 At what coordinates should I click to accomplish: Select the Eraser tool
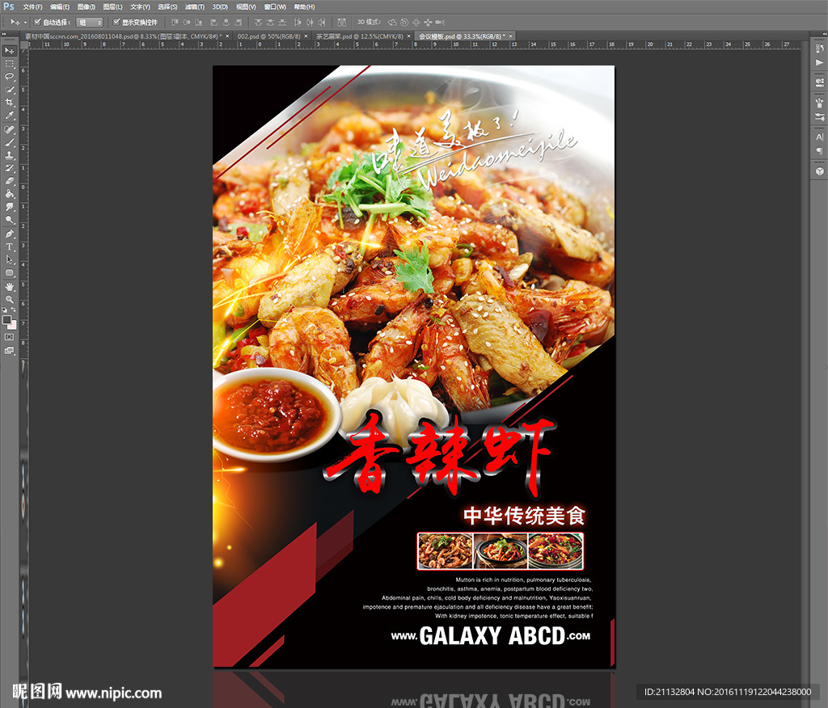tap(10, 181)
